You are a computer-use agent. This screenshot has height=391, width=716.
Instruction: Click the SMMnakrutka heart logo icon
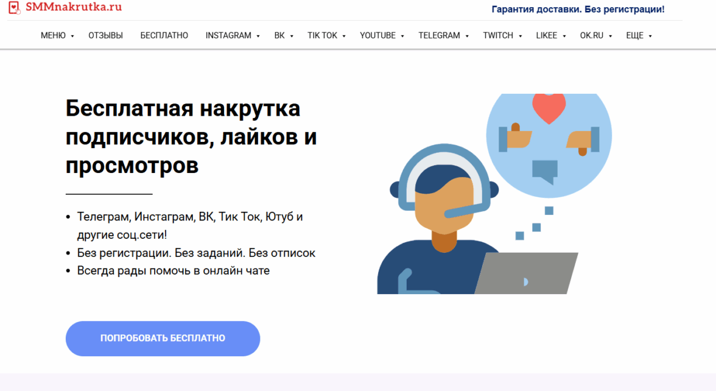(x=14, y=7)
